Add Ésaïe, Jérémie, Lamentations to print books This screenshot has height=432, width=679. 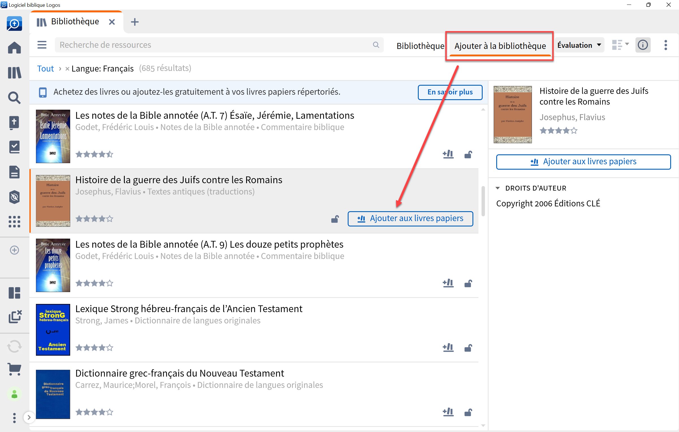[448, 154]
